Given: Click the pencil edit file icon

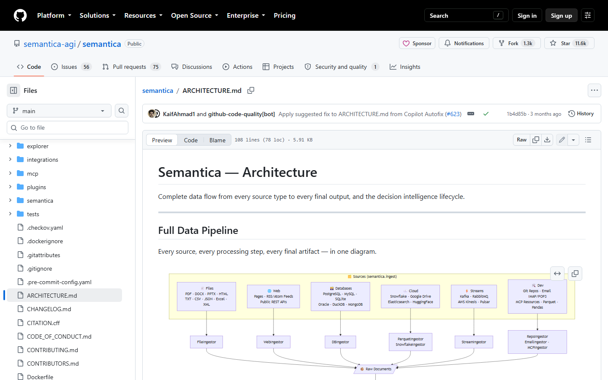Looking at the screenshot, I should (x=562, y=140).
